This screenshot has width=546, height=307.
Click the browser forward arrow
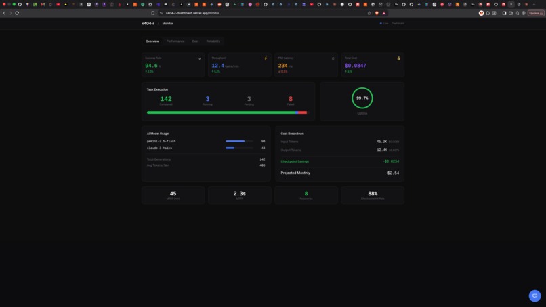10,13
